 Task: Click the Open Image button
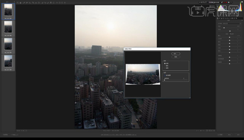tap(220, 135)
